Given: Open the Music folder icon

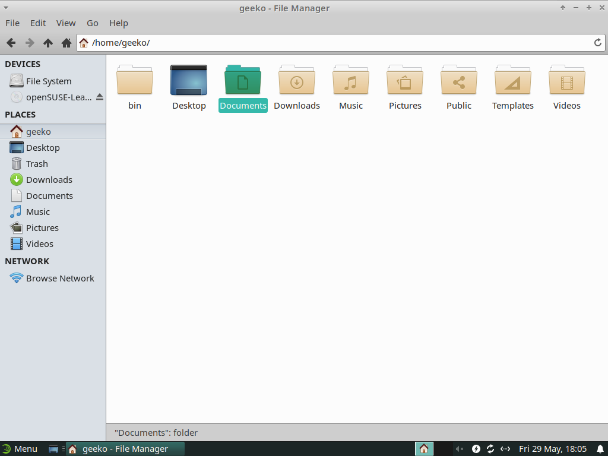Looking at the screenshot, I should coord(351,81).
